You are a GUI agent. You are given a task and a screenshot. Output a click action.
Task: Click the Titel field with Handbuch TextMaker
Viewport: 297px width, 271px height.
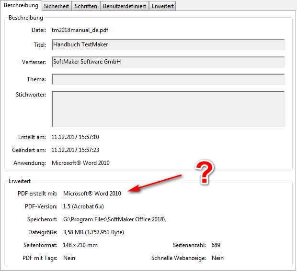click(168, 45)
